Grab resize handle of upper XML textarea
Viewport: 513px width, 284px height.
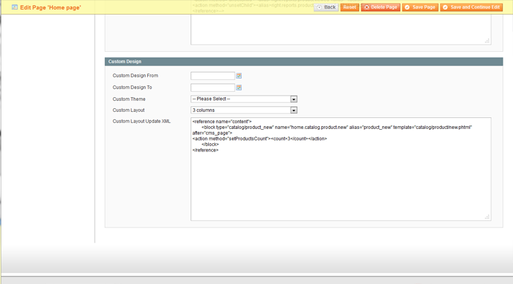click(487, 41)
